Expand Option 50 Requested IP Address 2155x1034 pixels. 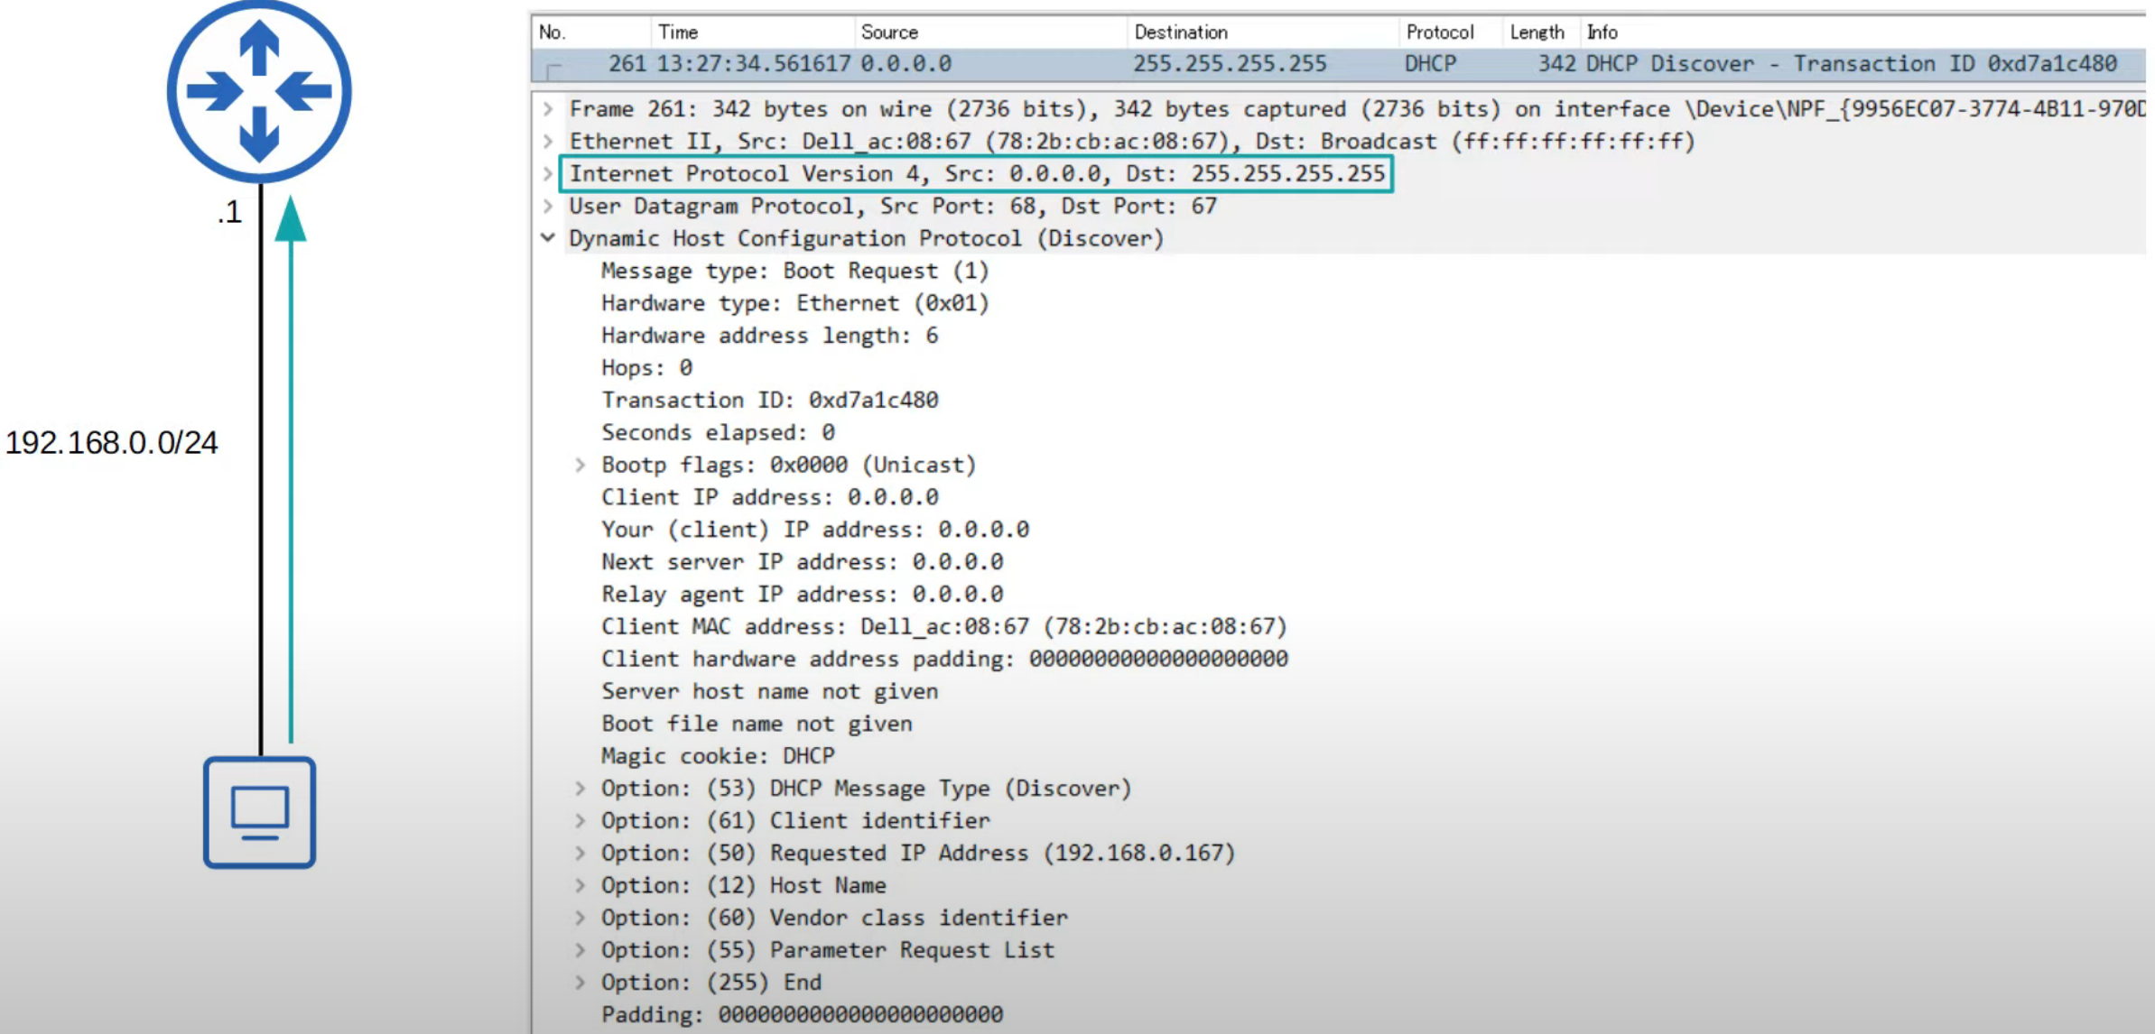click(x=581, y=854)
